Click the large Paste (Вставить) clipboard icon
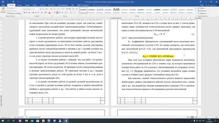Image resolution: width=219 pixels, height=123 pixels. [x=3, y=10]
